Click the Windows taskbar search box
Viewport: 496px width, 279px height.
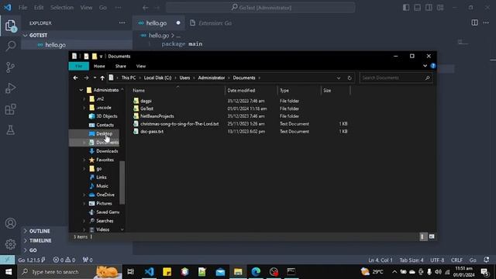pos(70,272)
